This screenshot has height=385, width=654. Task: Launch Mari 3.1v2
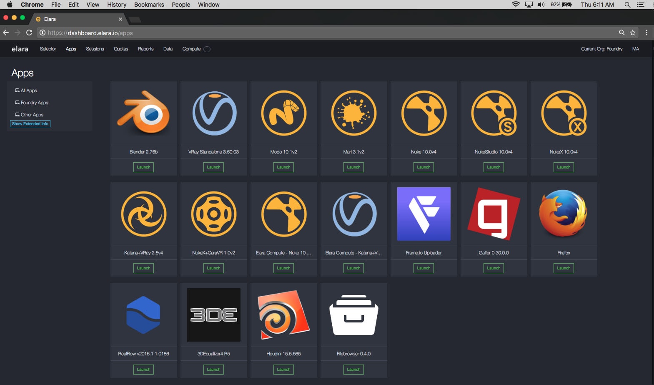(x=354, y=167)
